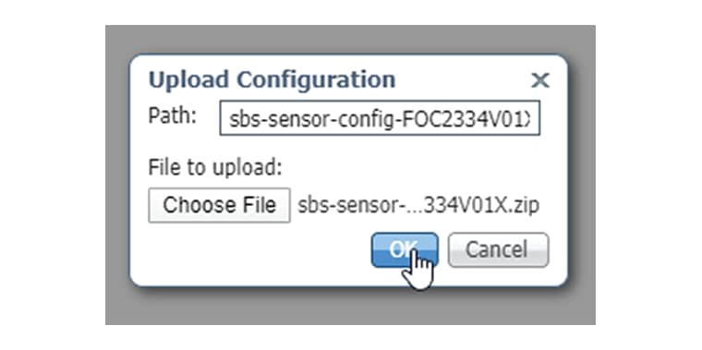Cancel the configuration upload

pos(498,249)
